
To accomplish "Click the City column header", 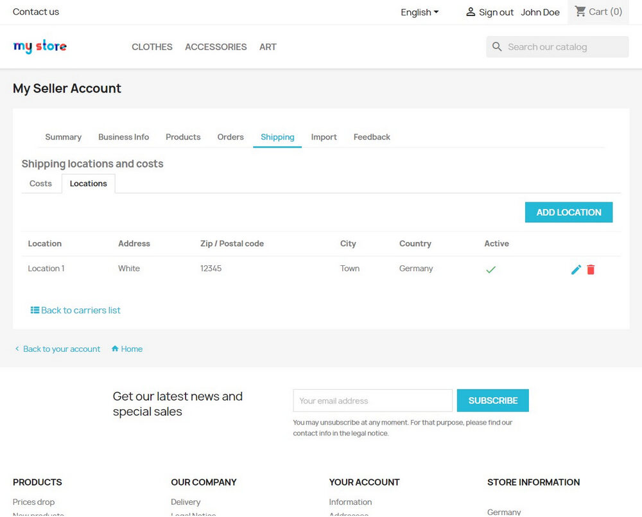I will pos(348,243).
